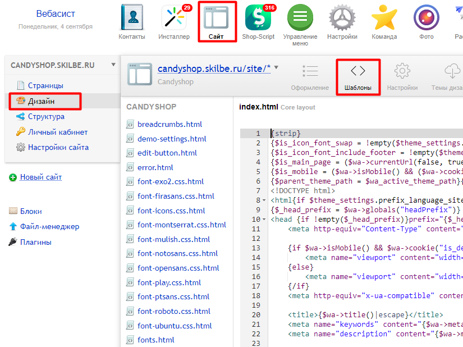This screenshot has height=347, width=463.
Task: Collapse code fold arrow at line 10
Action: (x=264, y=220)
